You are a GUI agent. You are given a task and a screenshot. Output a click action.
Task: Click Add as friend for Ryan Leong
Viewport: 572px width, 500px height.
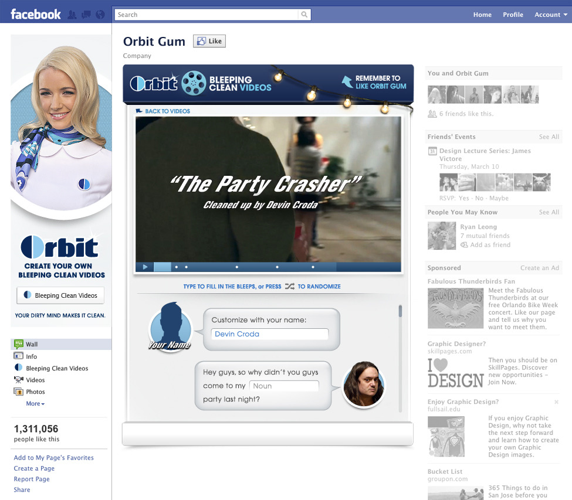click(490, 245)
